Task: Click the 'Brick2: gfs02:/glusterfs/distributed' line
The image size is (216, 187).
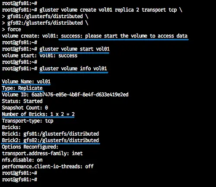Action: (51, 140)
